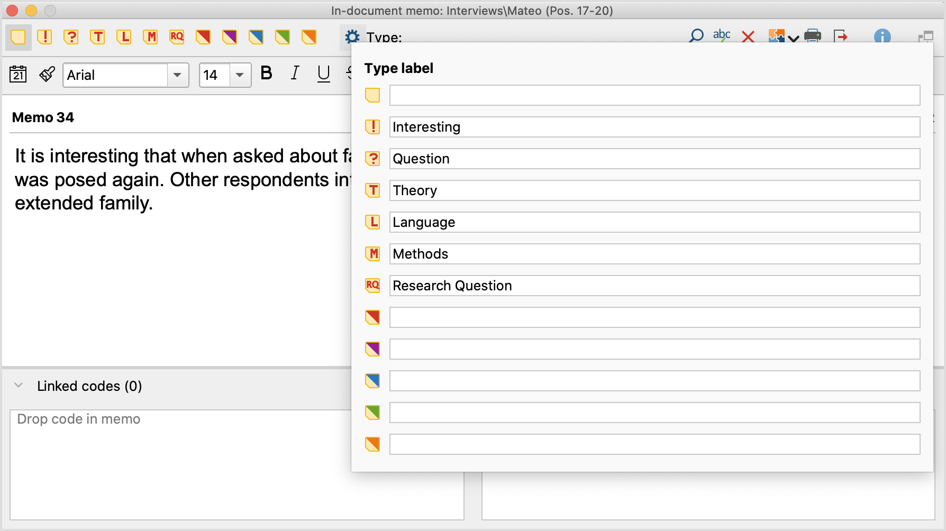
Task: Open the Arial font dropdown
Action: [177, 75]
